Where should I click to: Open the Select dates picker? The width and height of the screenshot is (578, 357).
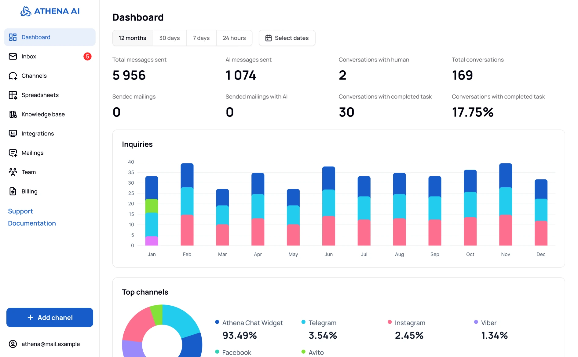click(287, 38)
